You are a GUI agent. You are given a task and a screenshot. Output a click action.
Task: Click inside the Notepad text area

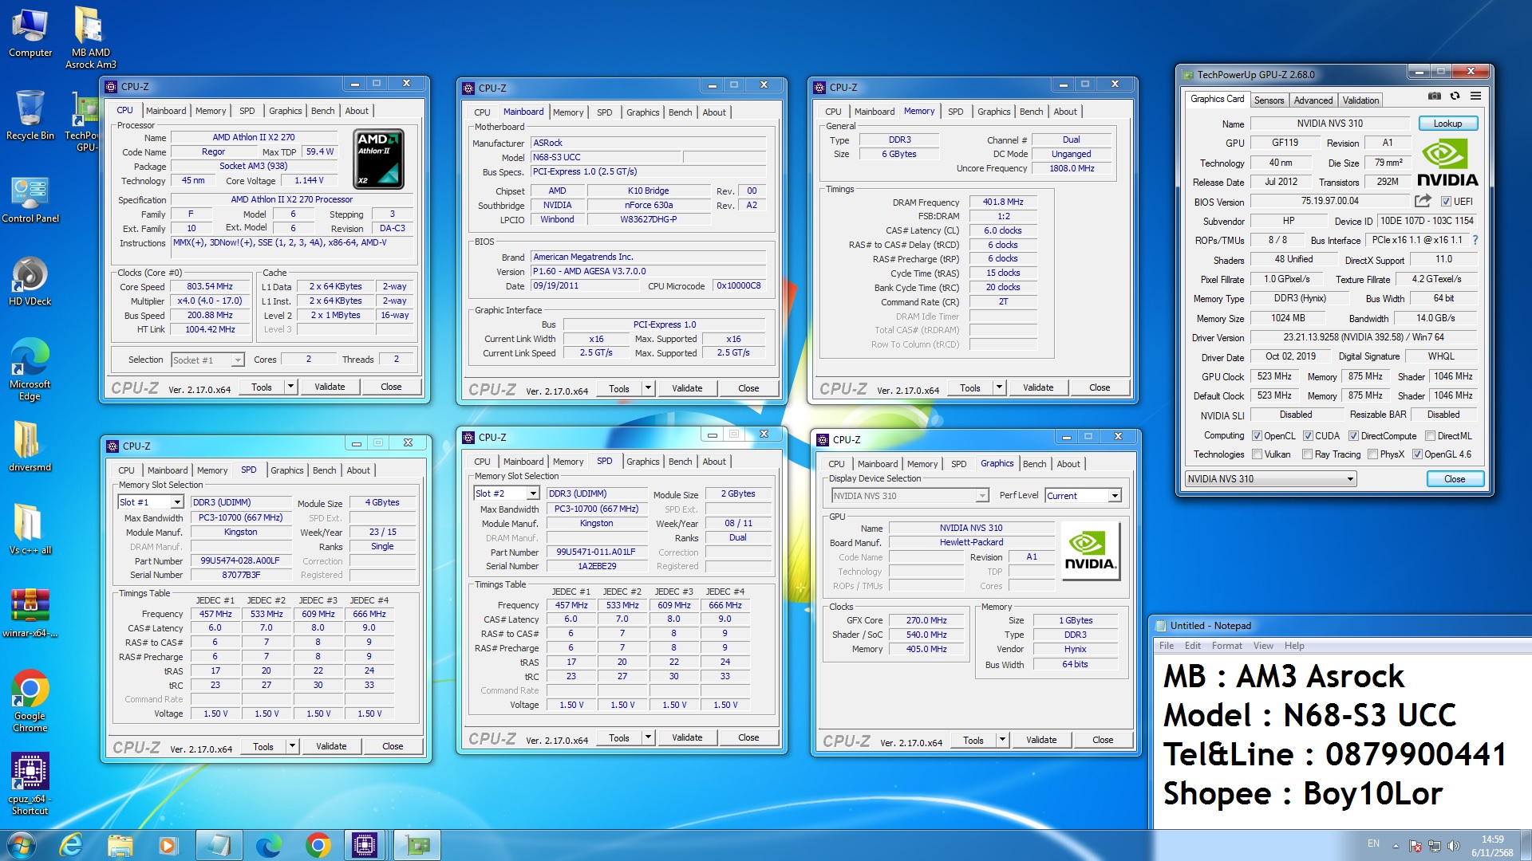pos(1340,733)
